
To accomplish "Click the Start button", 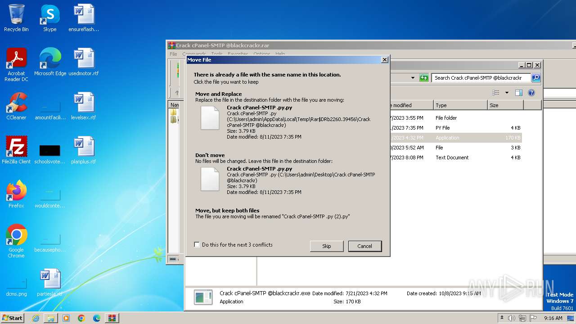I will click(x=13, y=318).
